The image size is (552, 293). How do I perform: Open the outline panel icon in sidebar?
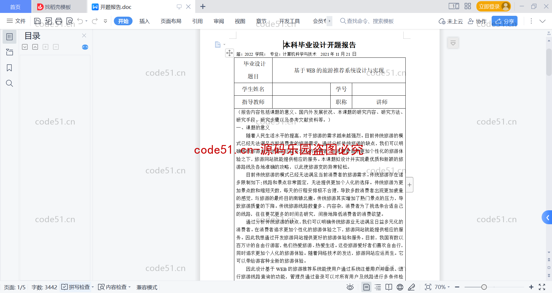[x=9, y=37]
